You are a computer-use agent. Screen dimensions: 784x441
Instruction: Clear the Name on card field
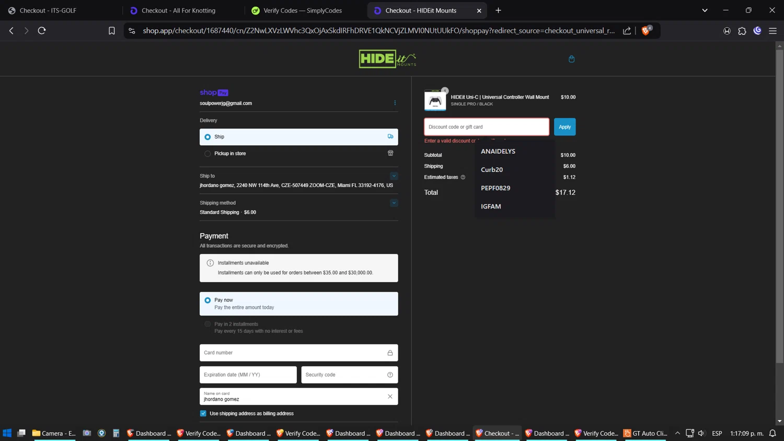pyautogui.click(x=390, y=397)
